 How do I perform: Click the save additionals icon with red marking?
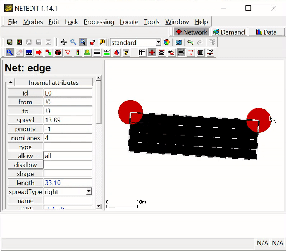tap(19, 42)
